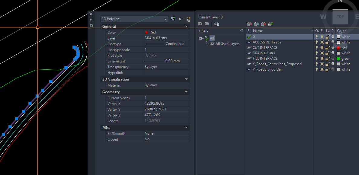Collapse the All filter tree node
Screen dimensions: 359x175
click(x=200, y=38)
